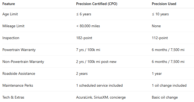Select the Mileage Limit row label

pos(13,26)
